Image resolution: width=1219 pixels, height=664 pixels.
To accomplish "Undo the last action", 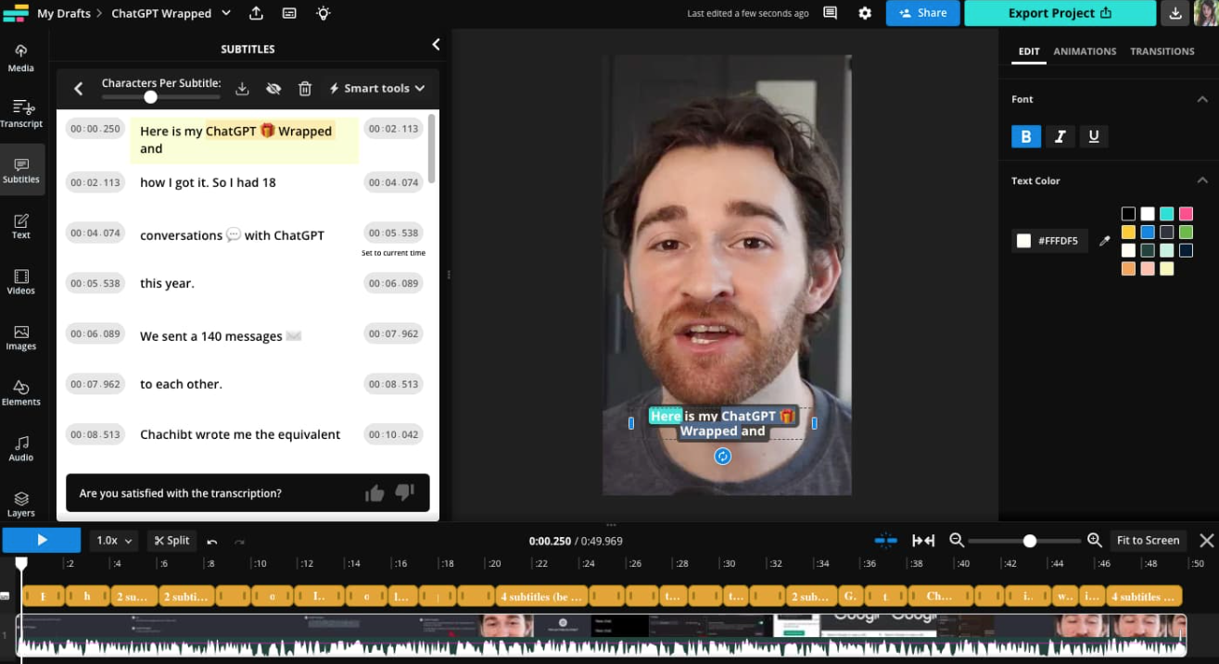I will click(x=212, y=541).
